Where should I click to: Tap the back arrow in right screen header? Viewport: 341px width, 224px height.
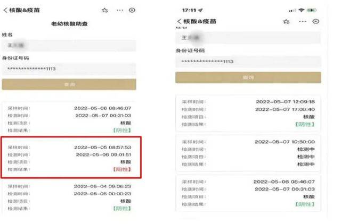[179, 21]
